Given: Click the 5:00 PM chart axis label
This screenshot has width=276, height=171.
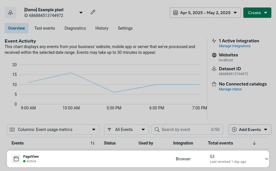Looking at the screenshot, I should (114, 108).
